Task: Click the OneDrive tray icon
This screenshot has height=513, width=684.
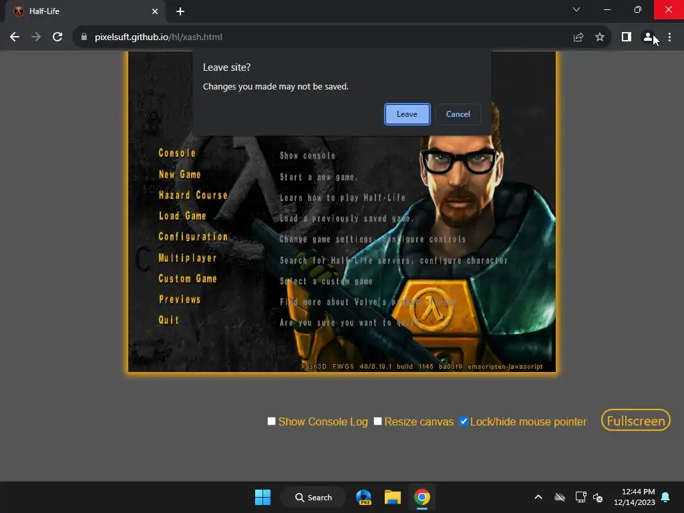Action: tap(560, 497)
